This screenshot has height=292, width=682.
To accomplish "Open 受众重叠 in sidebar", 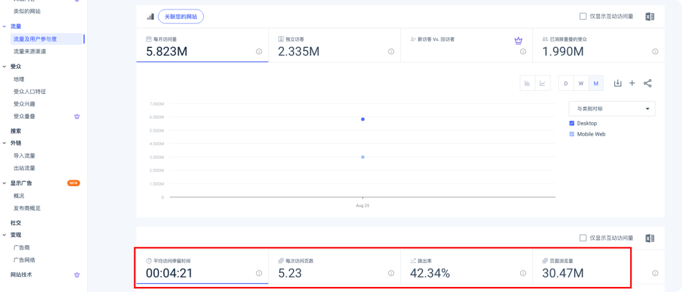I will tap(24, 116).
